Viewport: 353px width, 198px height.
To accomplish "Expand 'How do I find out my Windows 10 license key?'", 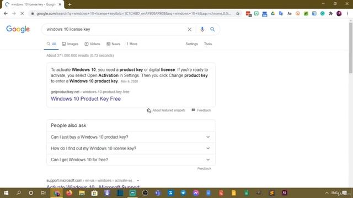I will click(131, 148).
